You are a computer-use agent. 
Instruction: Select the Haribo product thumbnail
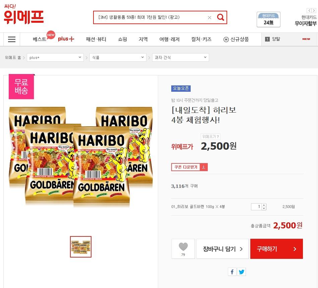pyautogui.click(x=81, y=247)
